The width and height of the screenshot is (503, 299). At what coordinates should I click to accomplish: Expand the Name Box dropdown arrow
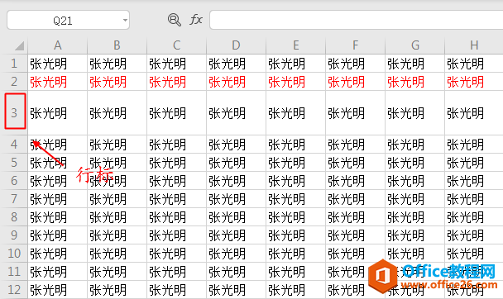125,20
